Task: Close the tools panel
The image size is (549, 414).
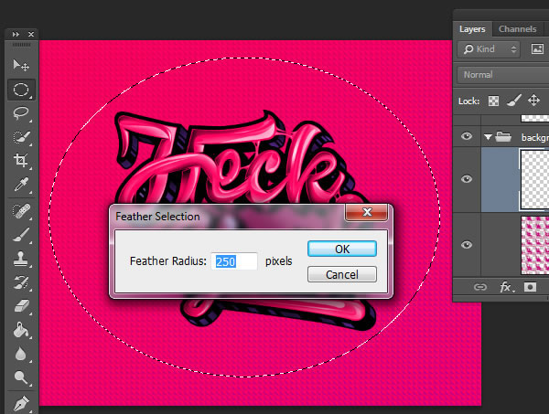Action: point(31,34)
